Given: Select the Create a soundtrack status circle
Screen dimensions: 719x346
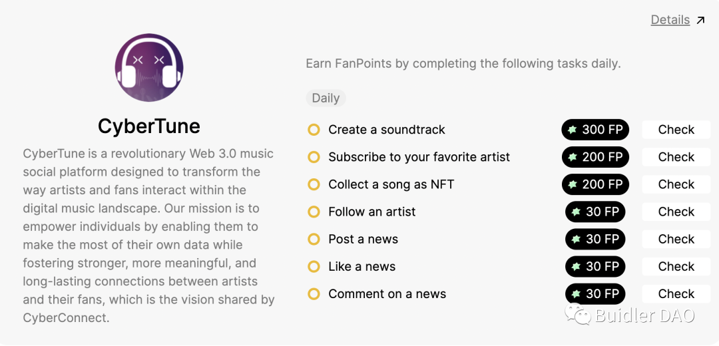Looking at the screenshot, I should pyautogui.click(x=314, y=130).
